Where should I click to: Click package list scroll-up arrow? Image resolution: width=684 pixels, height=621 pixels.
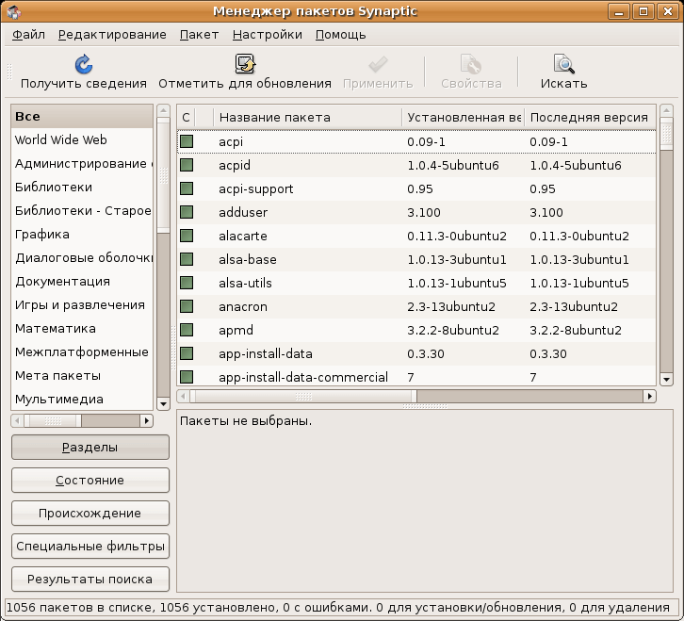[x=666, y=111]
